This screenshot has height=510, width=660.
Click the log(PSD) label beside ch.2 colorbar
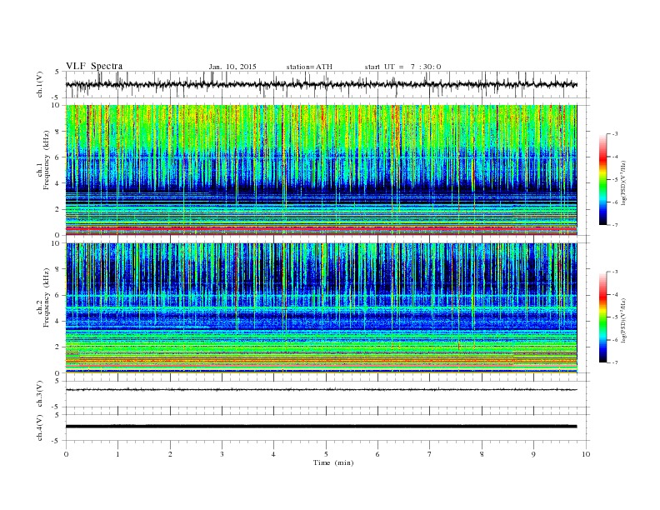tap(624, 321)
